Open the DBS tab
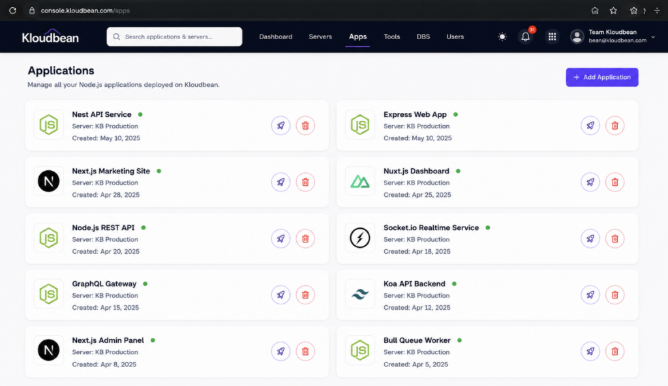Screen dimensions: 668x386 423,37
